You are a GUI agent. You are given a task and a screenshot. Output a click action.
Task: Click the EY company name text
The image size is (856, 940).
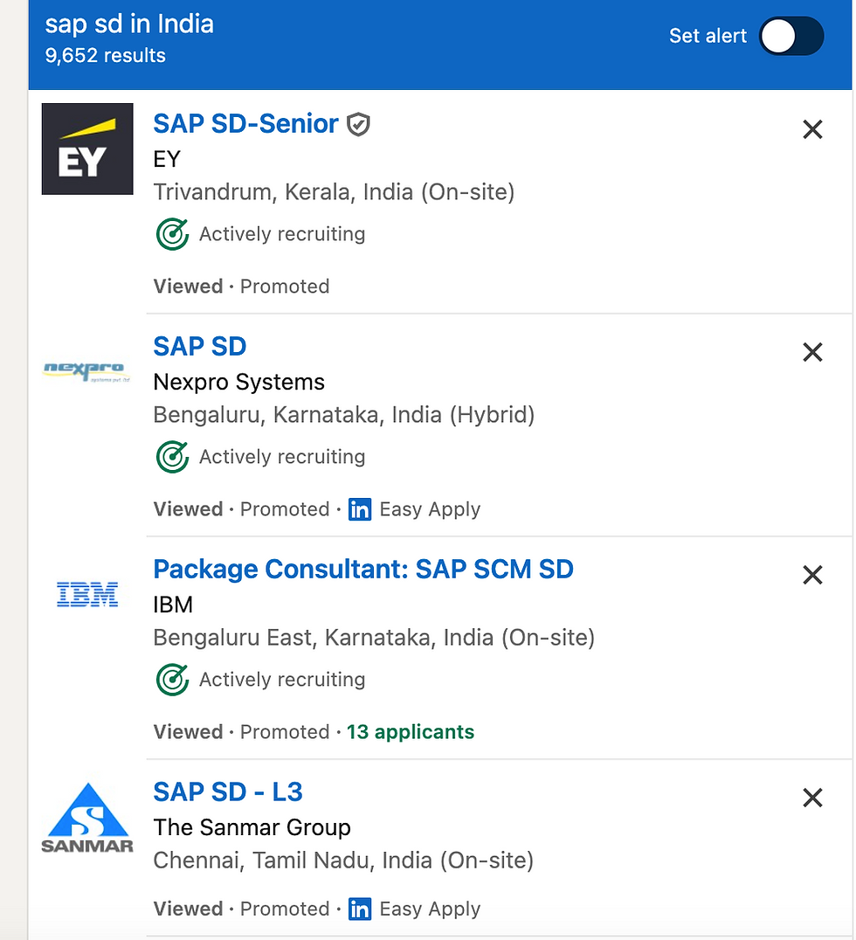[x=167, y=160]
